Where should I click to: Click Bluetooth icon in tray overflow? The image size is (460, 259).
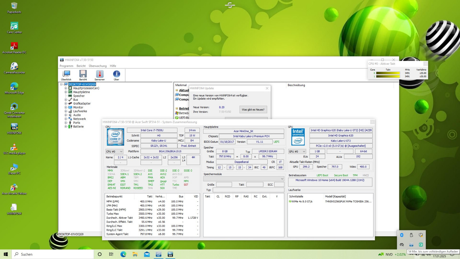click(402, 235)
